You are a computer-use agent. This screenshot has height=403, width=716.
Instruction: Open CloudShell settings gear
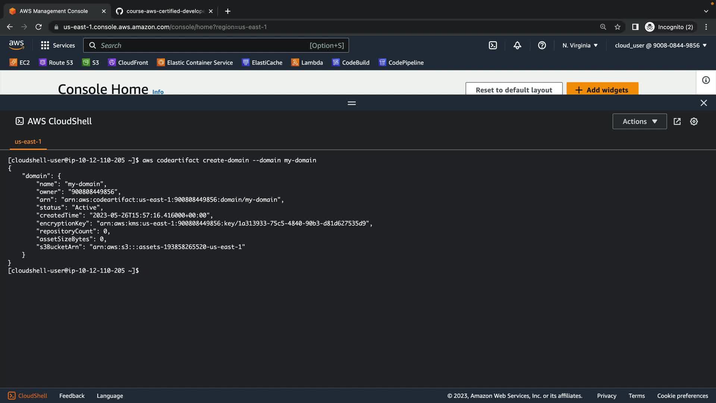pyautogui.click(x=694, y=122)
